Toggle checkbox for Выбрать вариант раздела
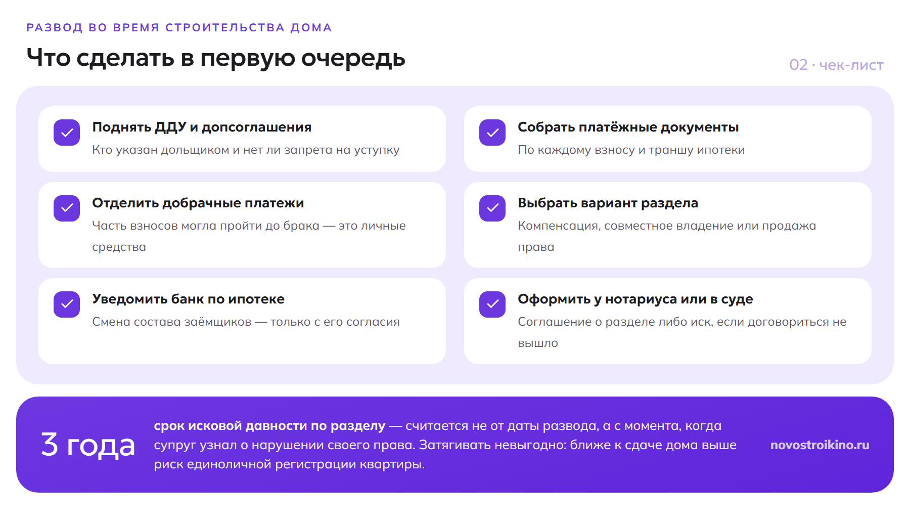The image size is (910, 525). [x=492, y=208]
